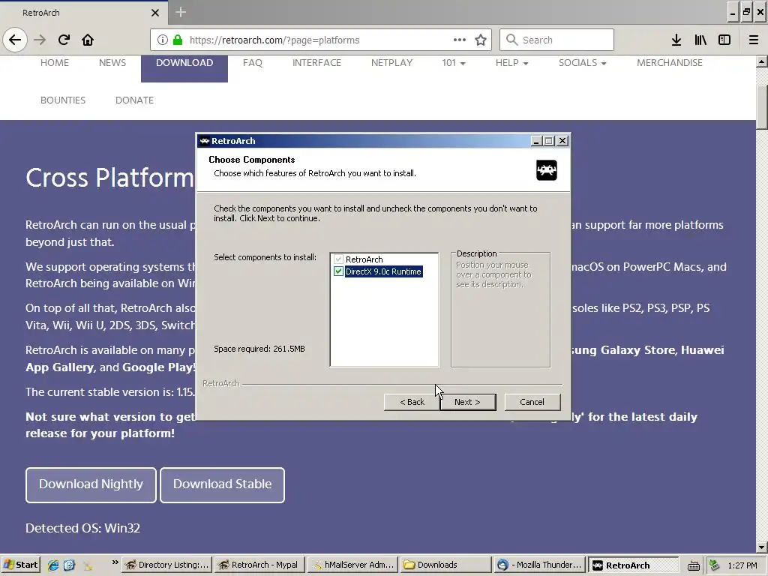Click 'Space required: 261.5MB' text
Screen dimensions: 768x576
tap(259, 349)
